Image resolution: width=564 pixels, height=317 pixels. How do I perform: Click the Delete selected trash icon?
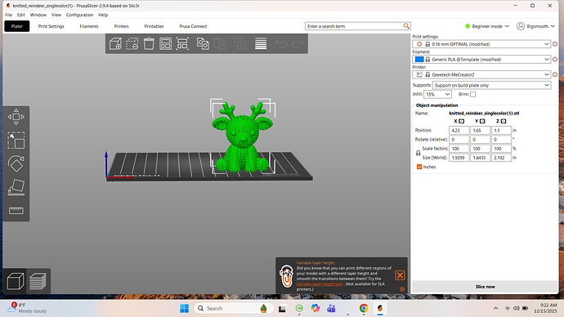132,44
